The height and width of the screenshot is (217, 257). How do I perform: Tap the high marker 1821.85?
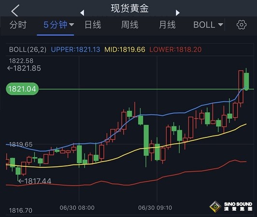tap(24, 68)
